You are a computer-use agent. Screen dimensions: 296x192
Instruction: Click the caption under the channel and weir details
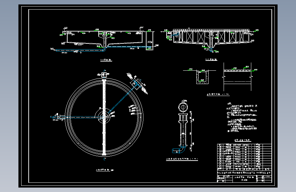click(x=218, y=94)
